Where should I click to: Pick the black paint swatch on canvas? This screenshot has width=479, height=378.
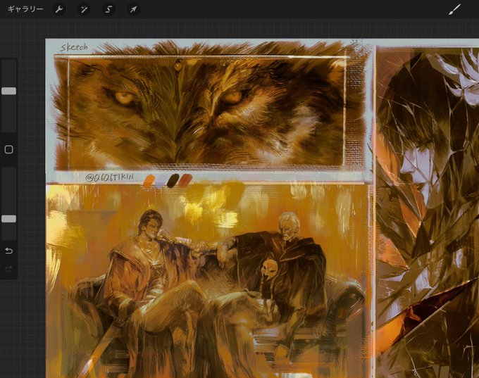(173, 180)
